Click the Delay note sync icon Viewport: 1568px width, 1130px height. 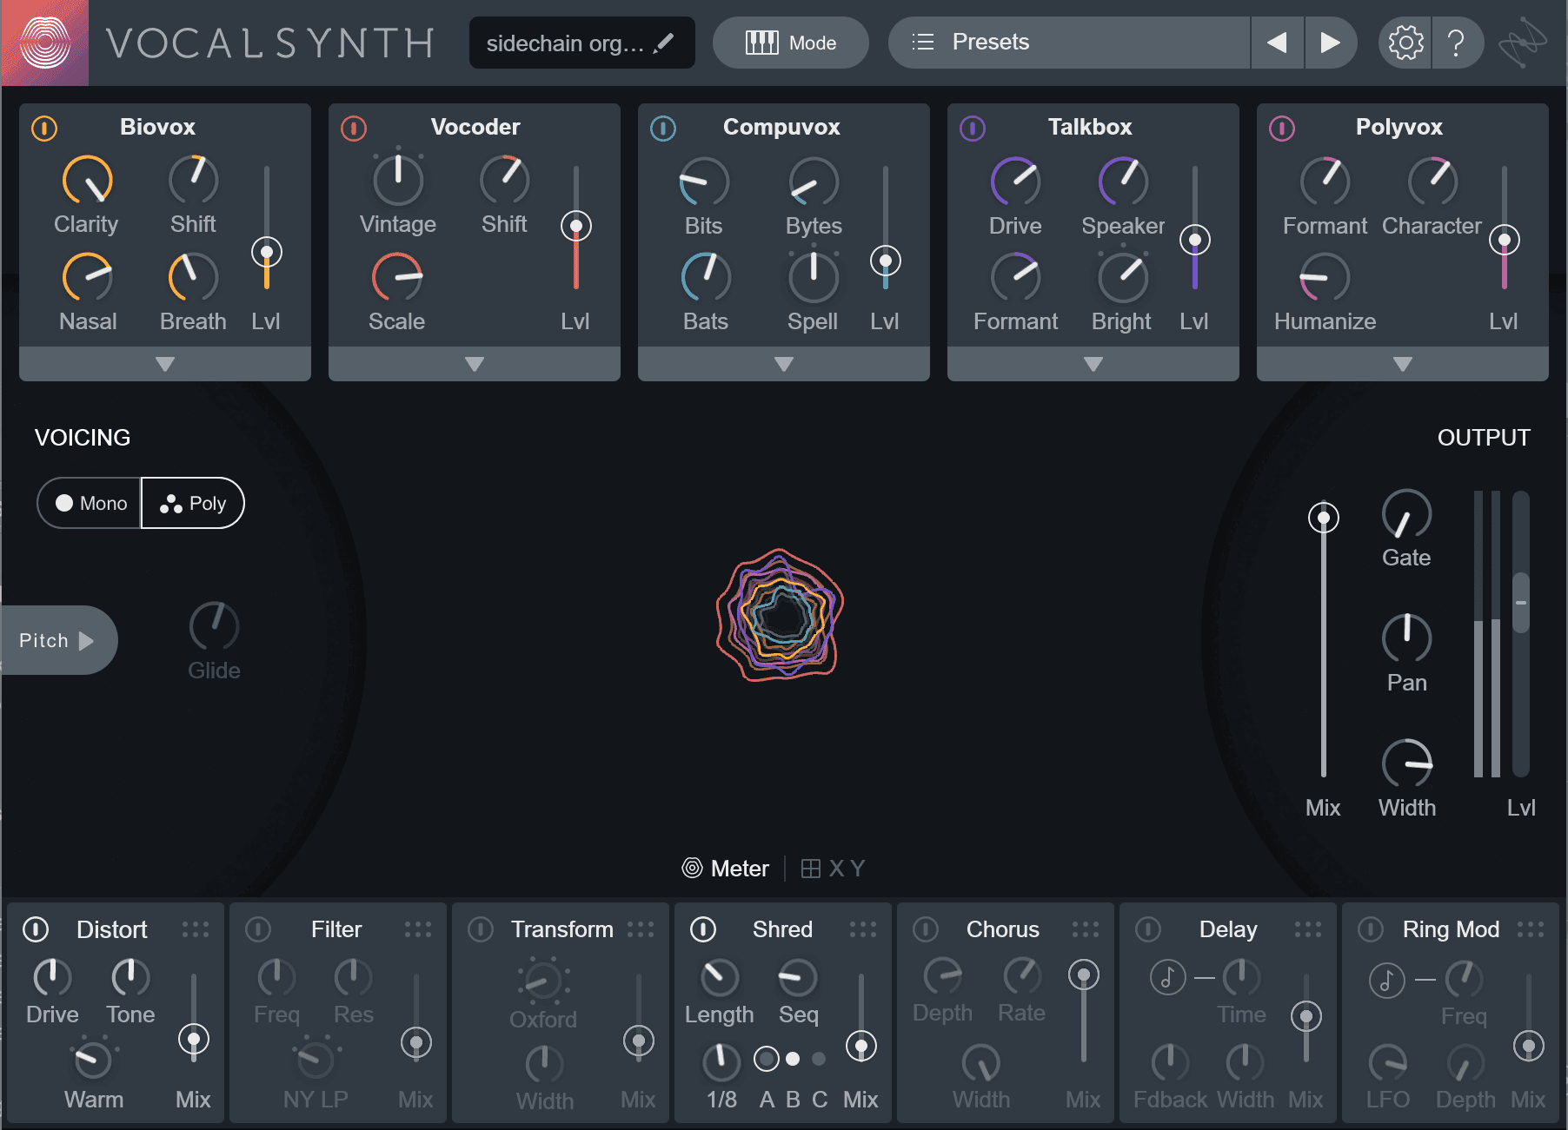(x=1167, y=978)
